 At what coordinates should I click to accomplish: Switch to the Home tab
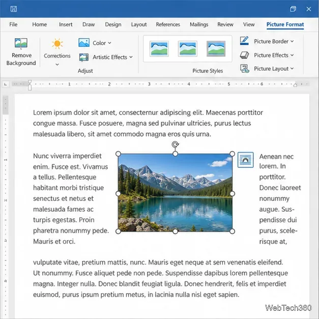pos(40,24)
